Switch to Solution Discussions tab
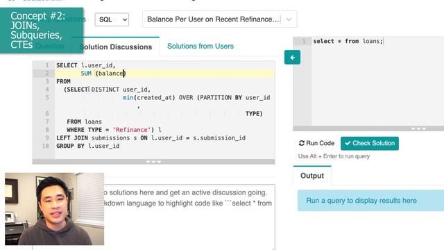444x250 pixels. click(x=116, y=47)
